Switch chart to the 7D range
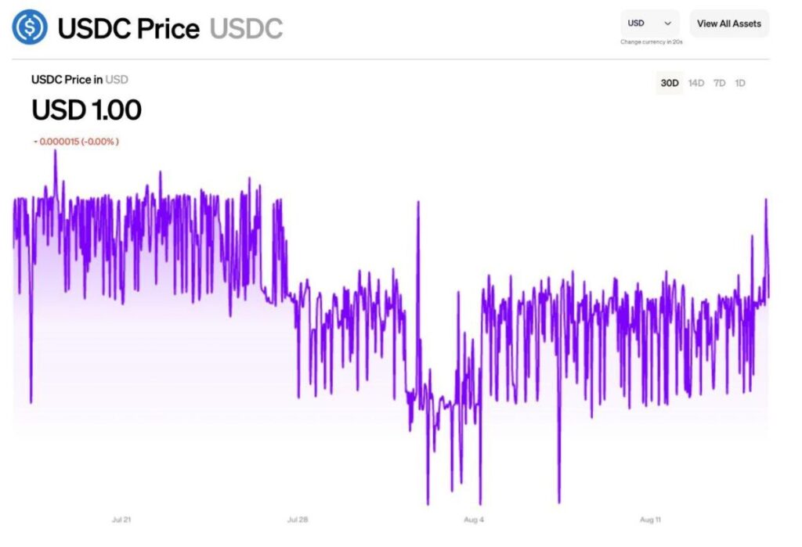 pyautogui.click(x=719, y=83)
